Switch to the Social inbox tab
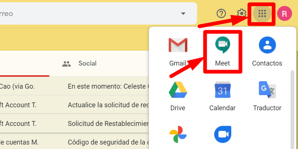Image resolution: width=298 pixels, height=149 pixels. (79, 63)
